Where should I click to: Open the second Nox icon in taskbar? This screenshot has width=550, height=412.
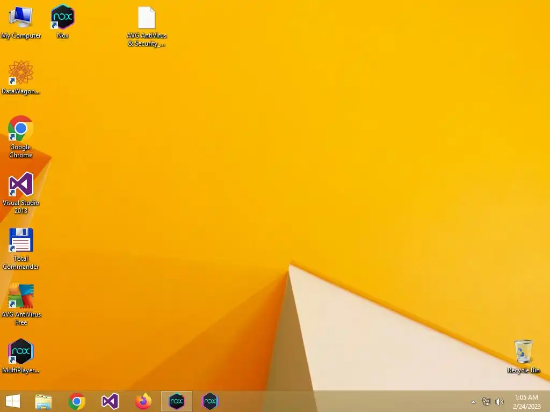pos(210,401)
